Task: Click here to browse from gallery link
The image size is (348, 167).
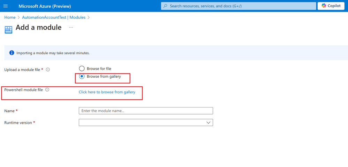Action: (x=107, y=92)
